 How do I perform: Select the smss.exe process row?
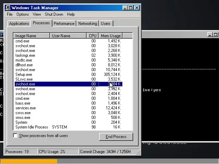(x=68, y=118)
